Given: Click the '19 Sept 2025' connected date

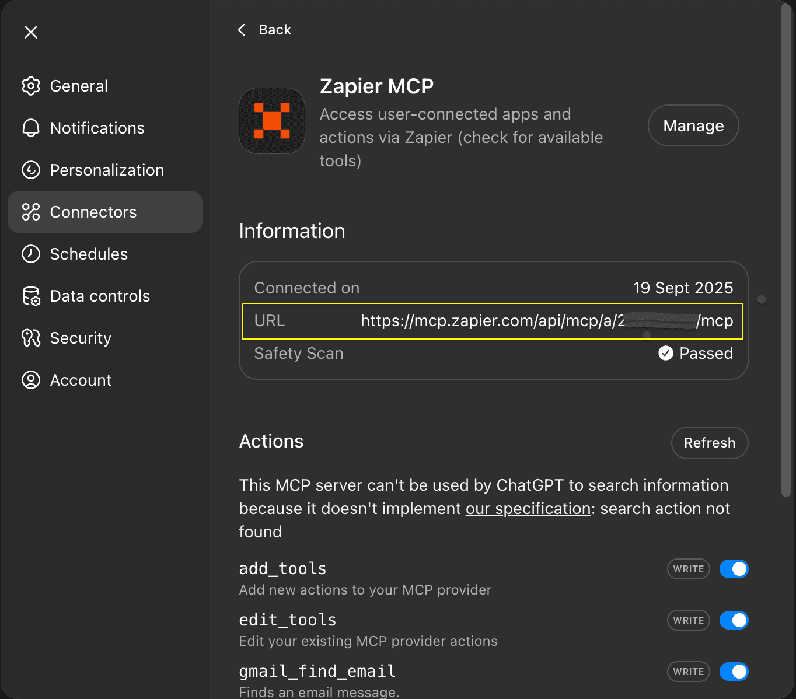Looking at the screenshot, I should [x=683, y=288].
